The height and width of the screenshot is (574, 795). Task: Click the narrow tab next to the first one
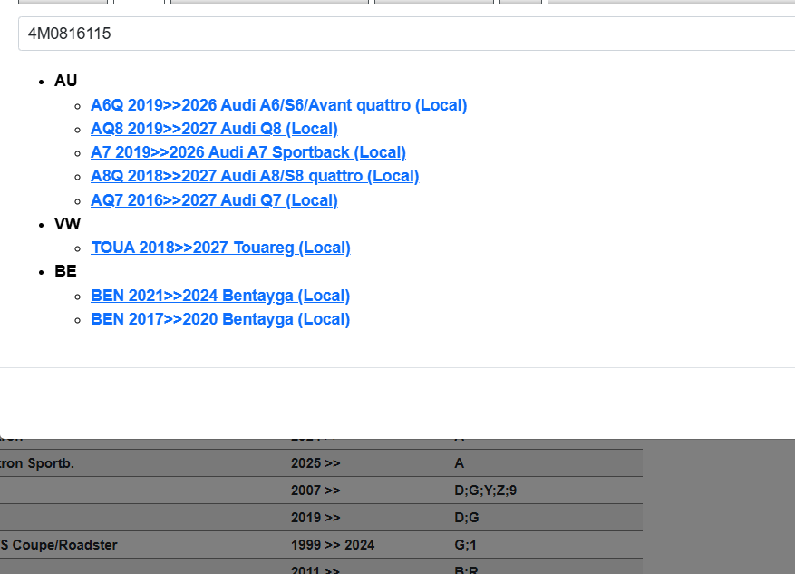(x=138, y=4)
